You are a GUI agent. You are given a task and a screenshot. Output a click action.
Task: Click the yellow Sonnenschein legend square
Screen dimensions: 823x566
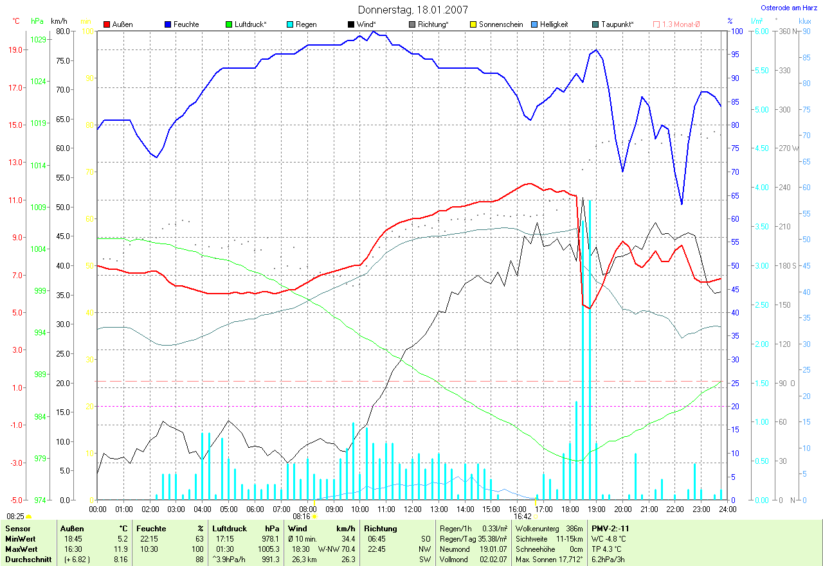point(473,24)
